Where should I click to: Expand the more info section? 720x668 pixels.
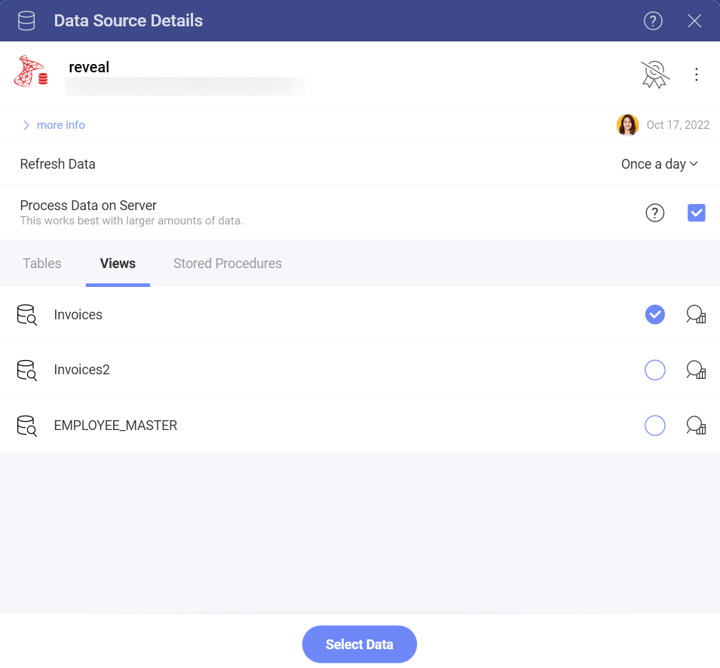point(53,124)
